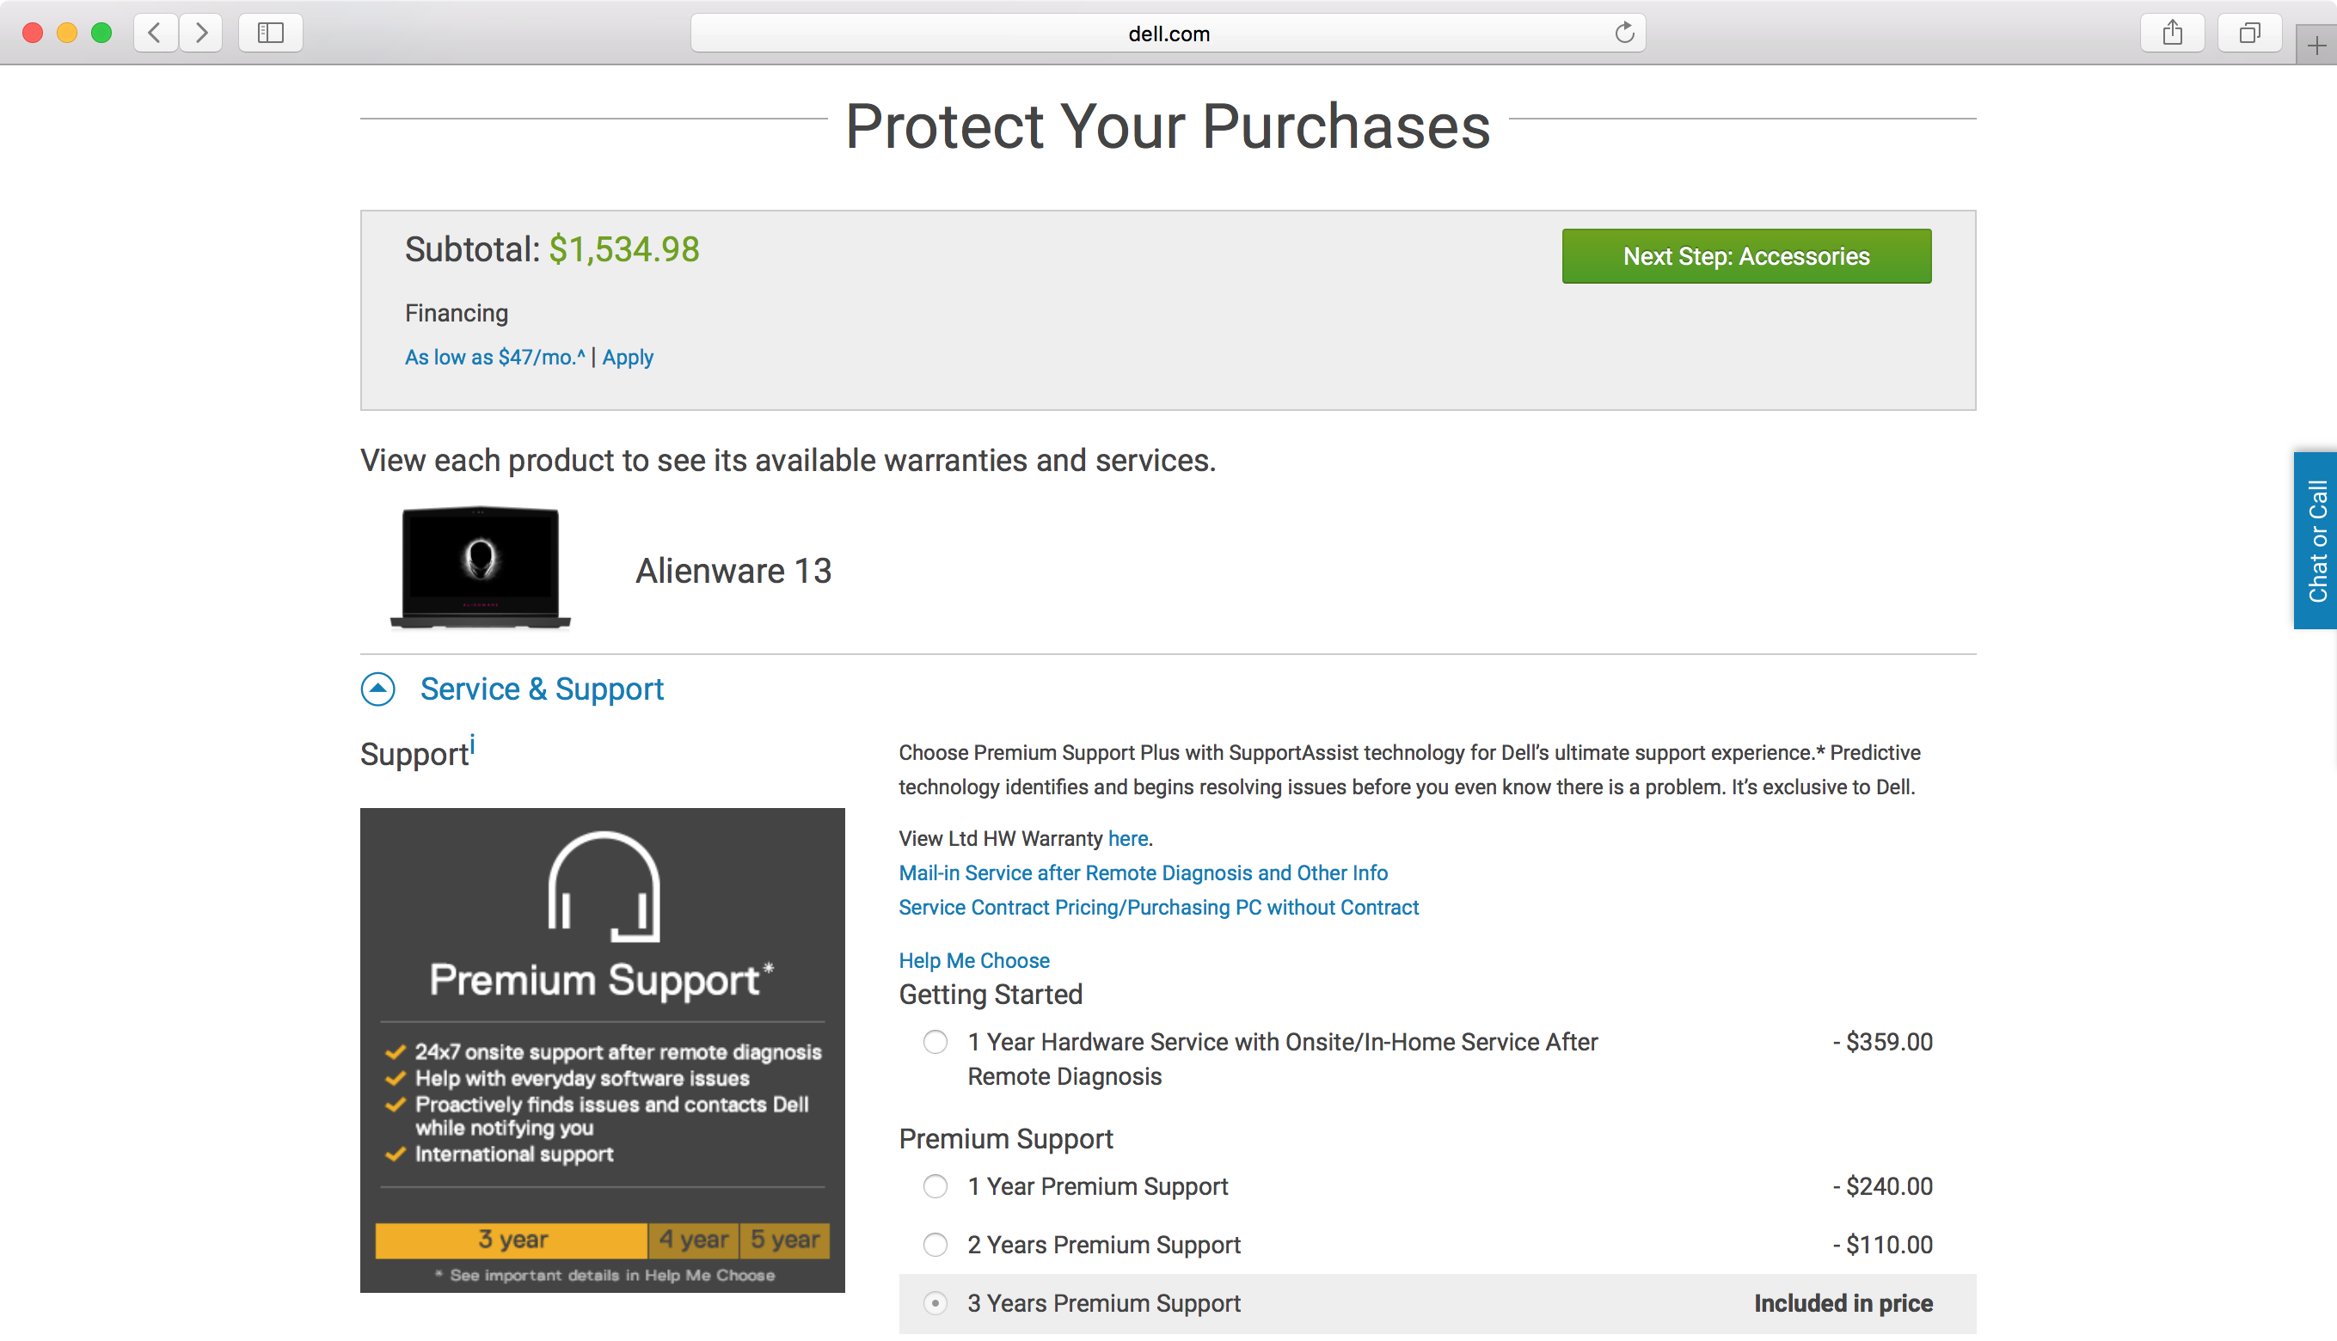Image resolution: width=2337 pixels, height=1341 pixels.
Task: Go back with Safari's back arrow
Action: point(155,34)
